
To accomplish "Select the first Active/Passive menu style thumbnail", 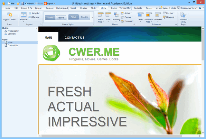I will (55, 17).
